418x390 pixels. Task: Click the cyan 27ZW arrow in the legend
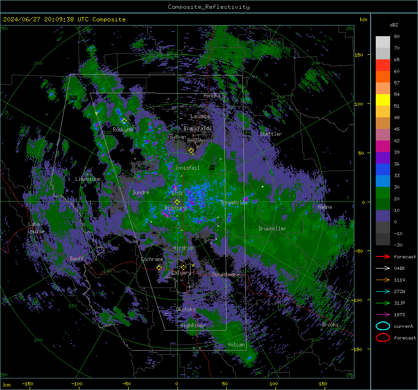point(383,292)
